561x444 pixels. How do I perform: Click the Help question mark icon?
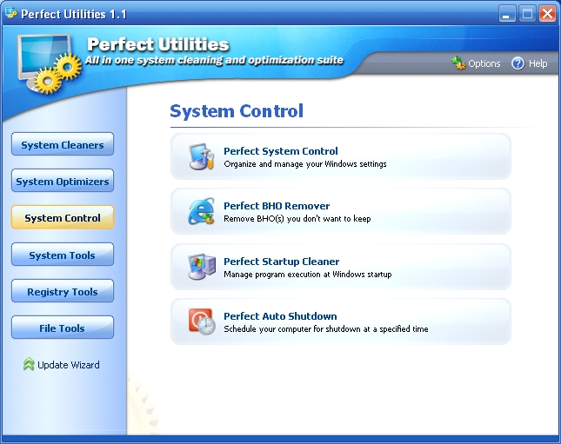tap(518, 63)
